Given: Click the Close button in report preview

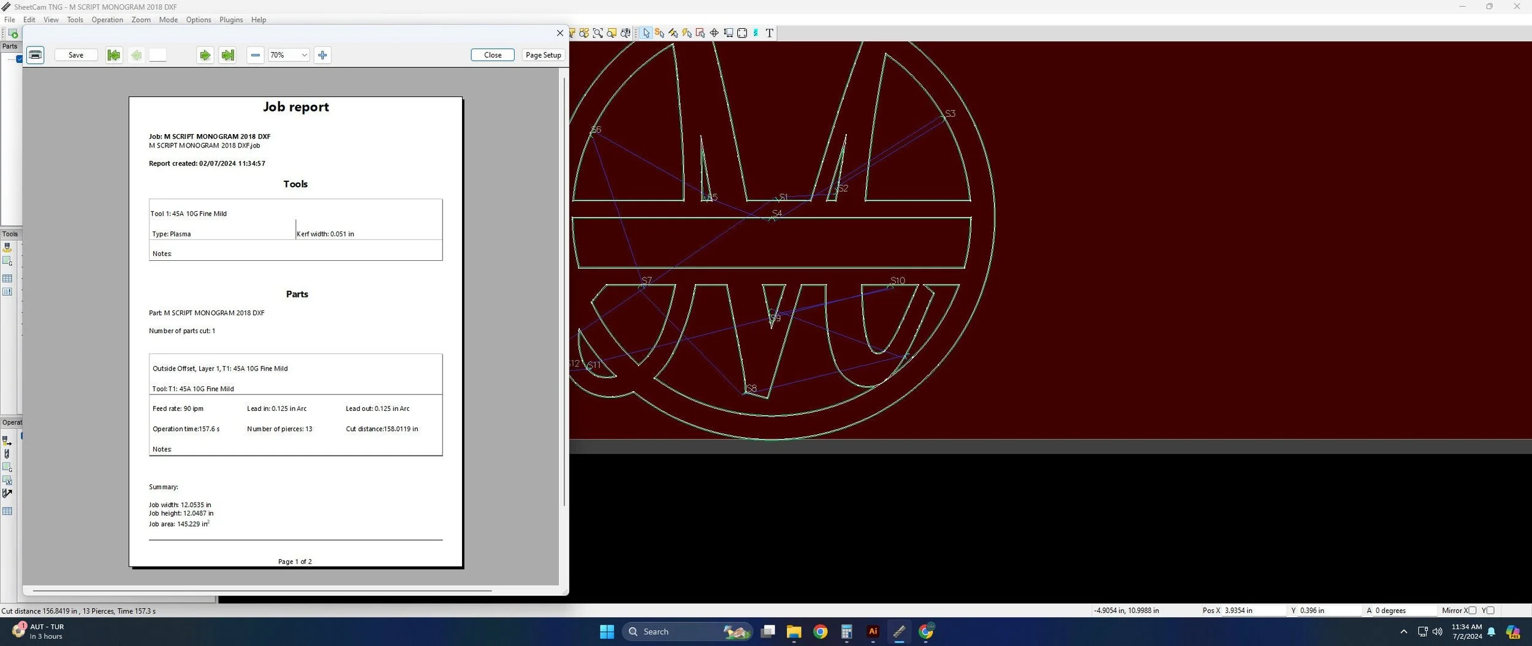Looking at the screenshot, I should [x=493, y=55].
